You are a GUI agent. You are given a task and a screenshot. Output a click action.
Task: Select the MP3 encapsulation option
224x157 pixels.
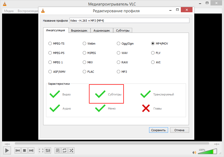[122, 72]
